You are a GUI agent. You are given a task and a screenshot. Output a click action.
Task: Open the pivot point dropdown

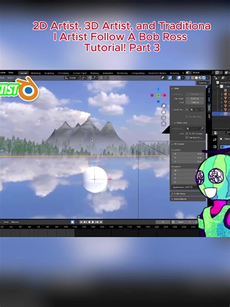pos(84,78)
